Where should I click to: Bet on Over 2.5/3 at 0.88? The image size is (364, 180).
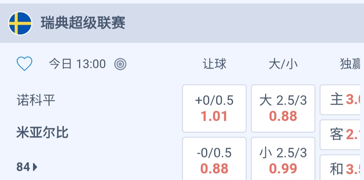(x=283, y=108)
